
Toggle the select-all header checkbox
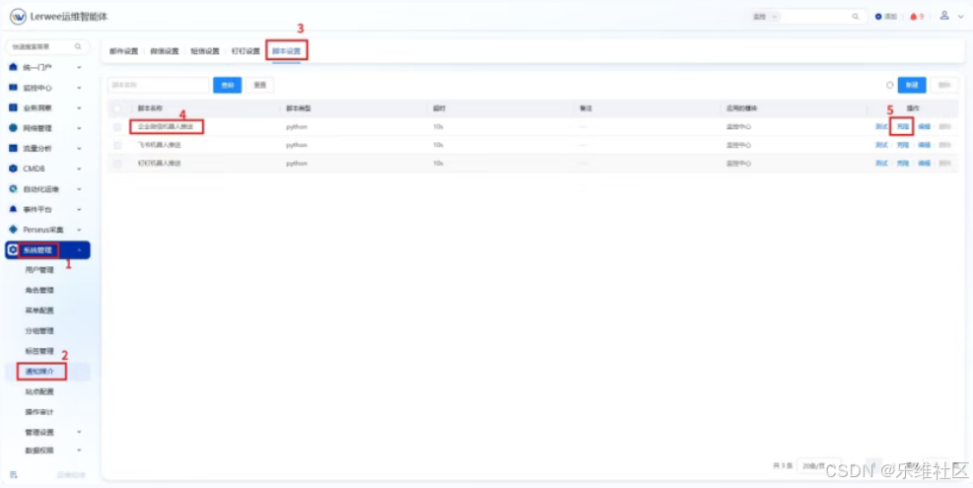117,108
